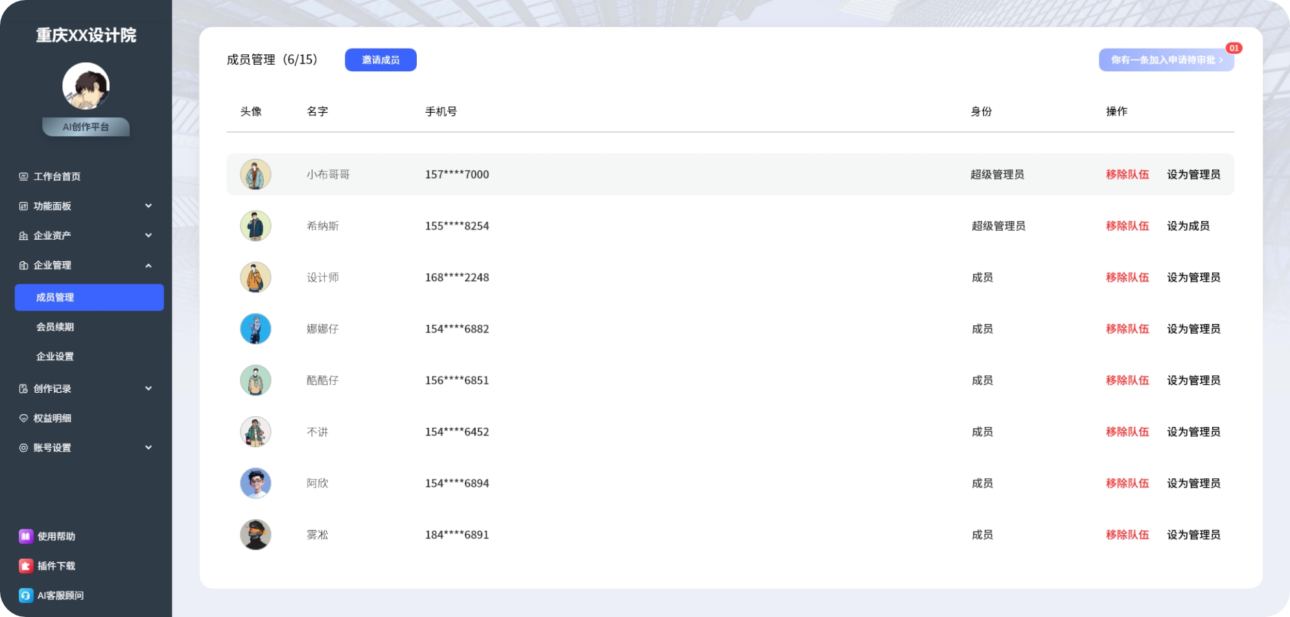Open 希纳斯's avatar image
Image resolution: width=1290 pixels, height=617 pixels.
click(x=255, y=226)
